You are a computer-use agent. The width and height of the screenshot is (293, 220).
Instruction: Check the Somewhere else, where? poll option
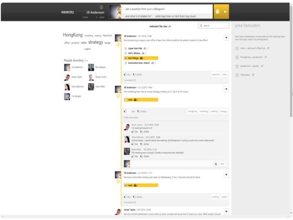pyautogui.click(x=126, y=63)
